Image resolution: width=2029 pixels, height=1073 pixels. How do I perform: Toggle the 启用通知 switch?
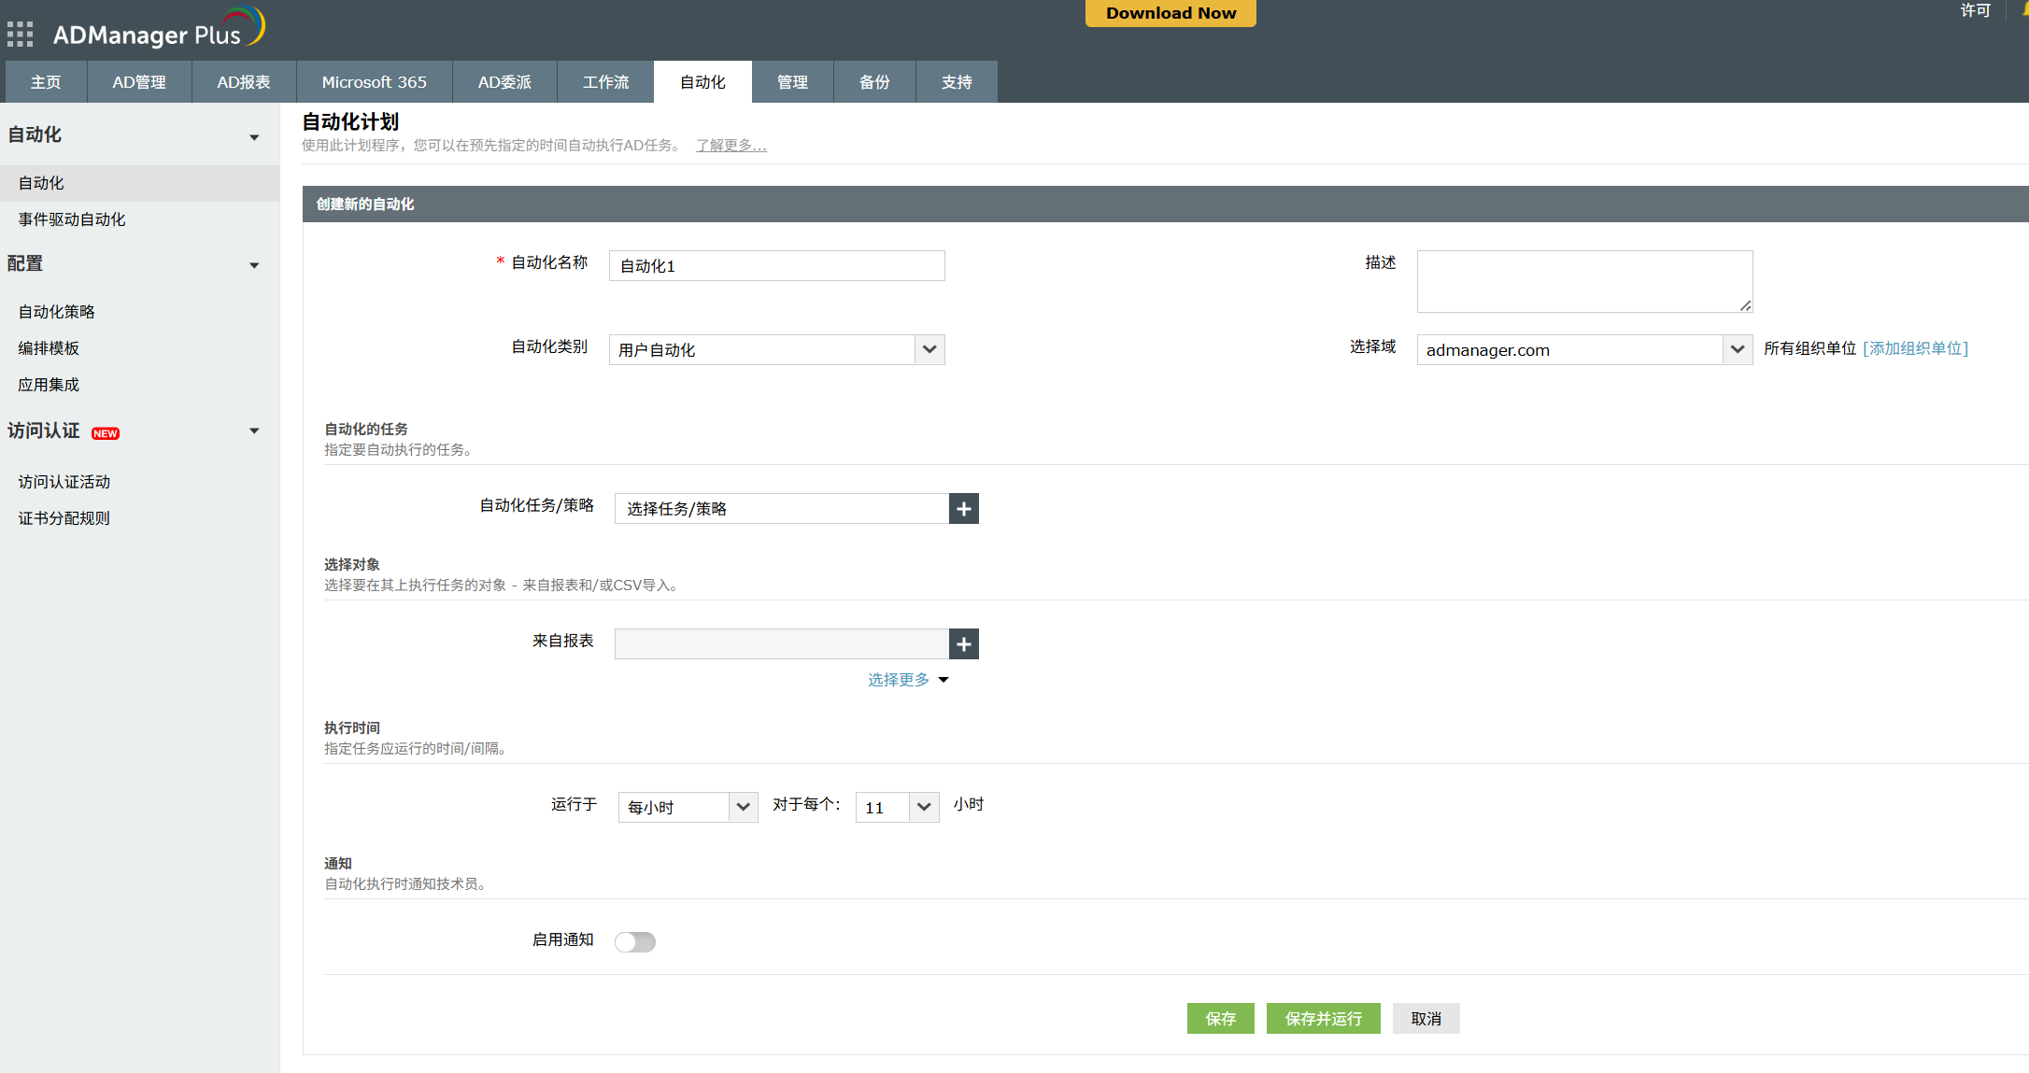(x=635, y=941)
